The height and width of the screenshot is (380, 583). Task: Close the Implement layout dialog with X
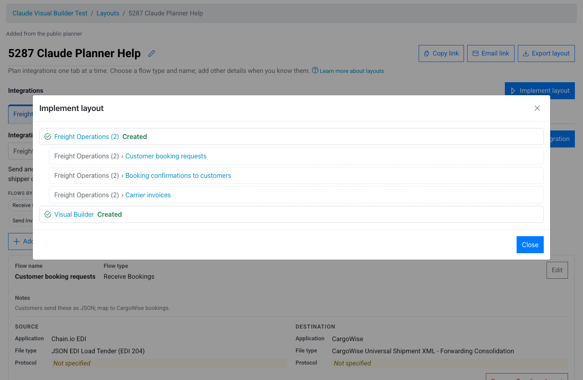coord(537,108)
